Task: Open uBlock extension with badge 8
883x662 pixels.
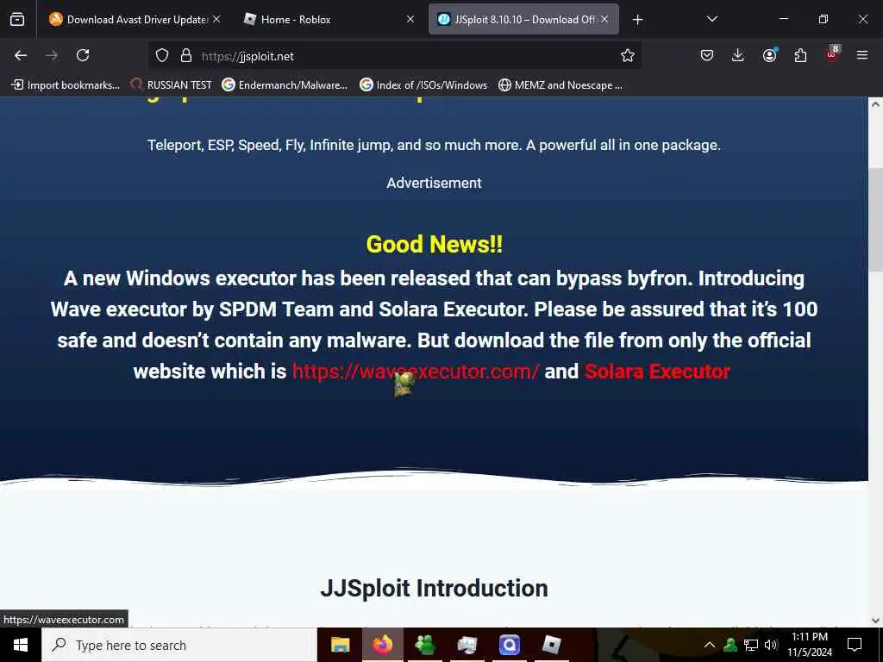Action: pos(832,54)
